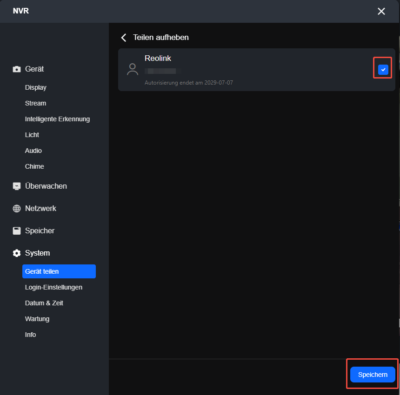Open the Stream settings
Viewport: 400px width, 395px height.
35,103
